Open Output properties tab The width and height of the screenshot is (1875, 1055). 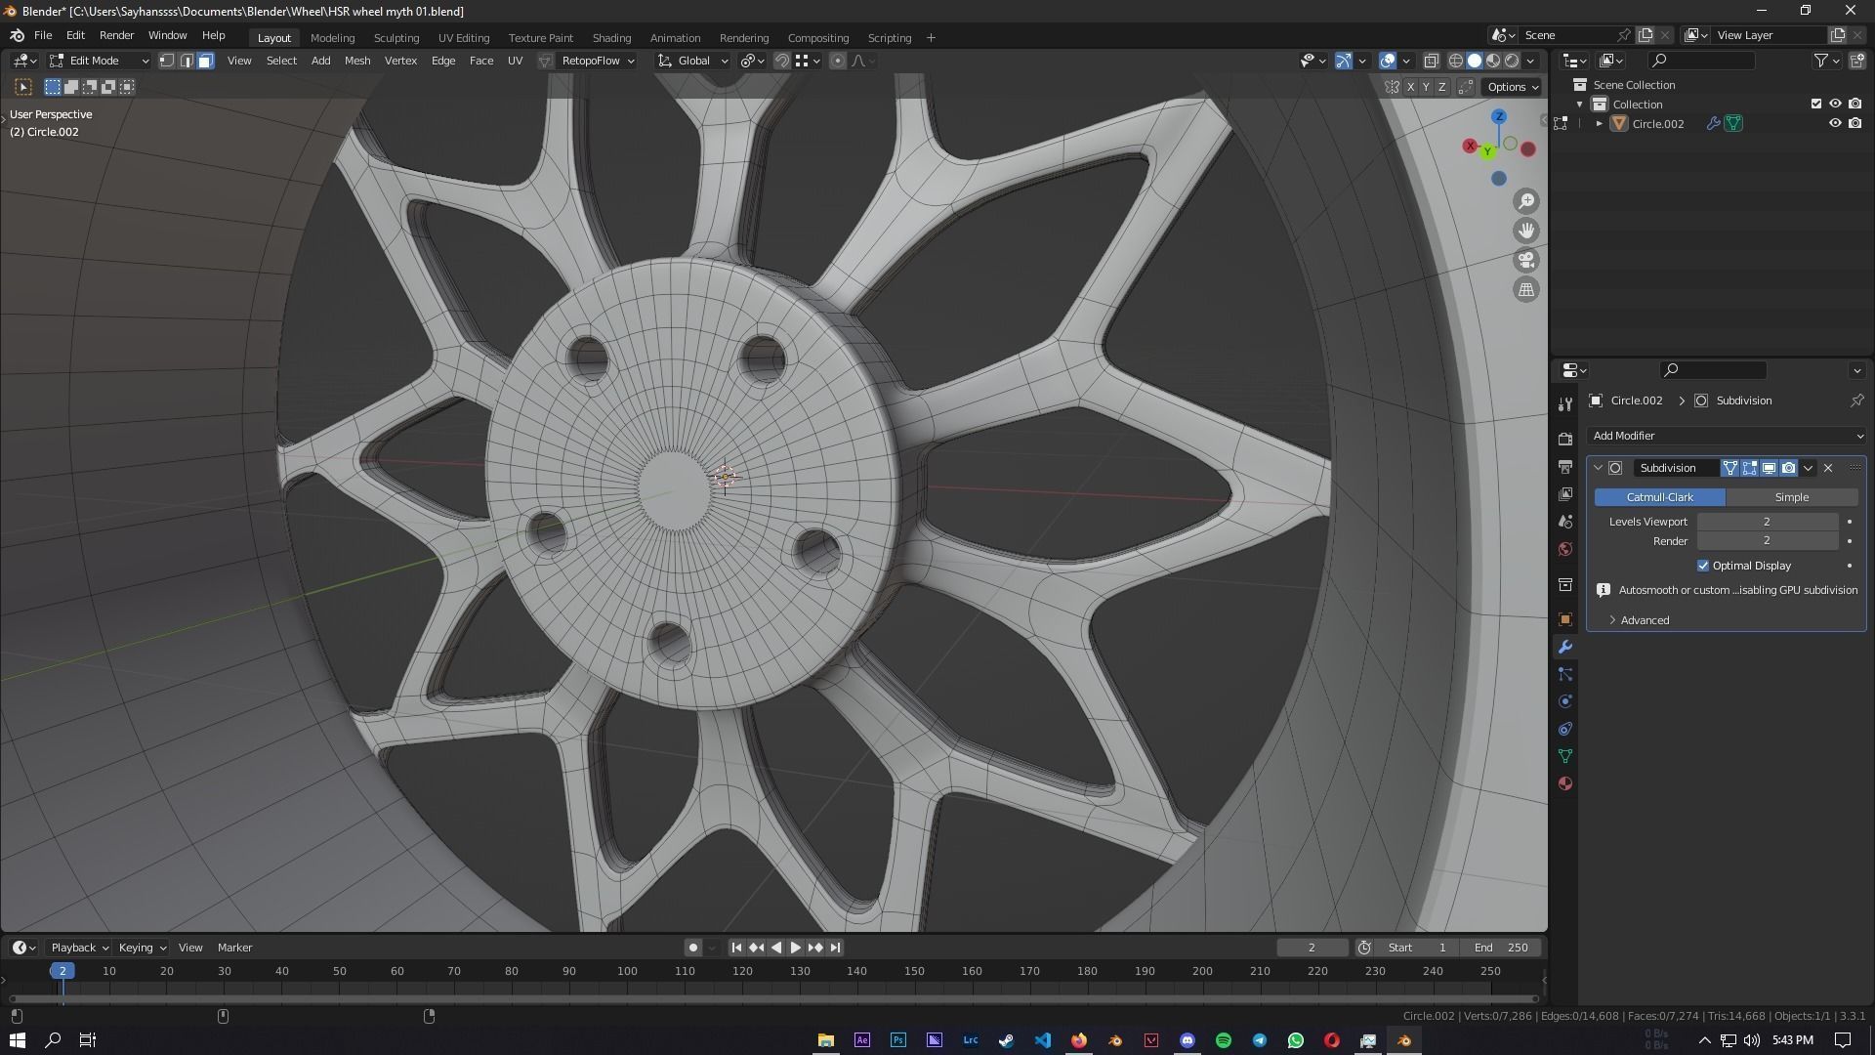(x=1565, y=467)
